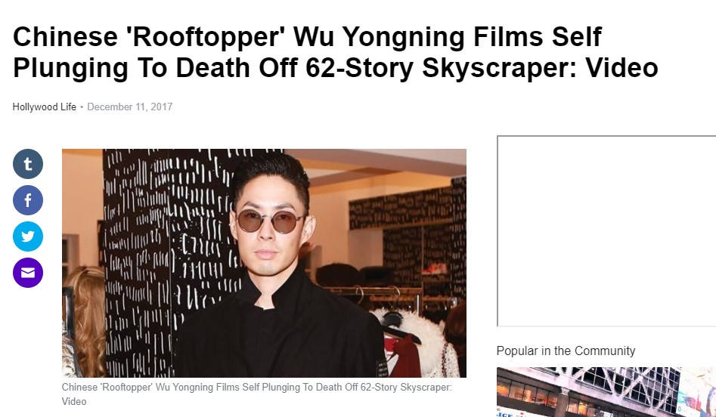Click inside the empty advertisement box

tap(606, 231)
